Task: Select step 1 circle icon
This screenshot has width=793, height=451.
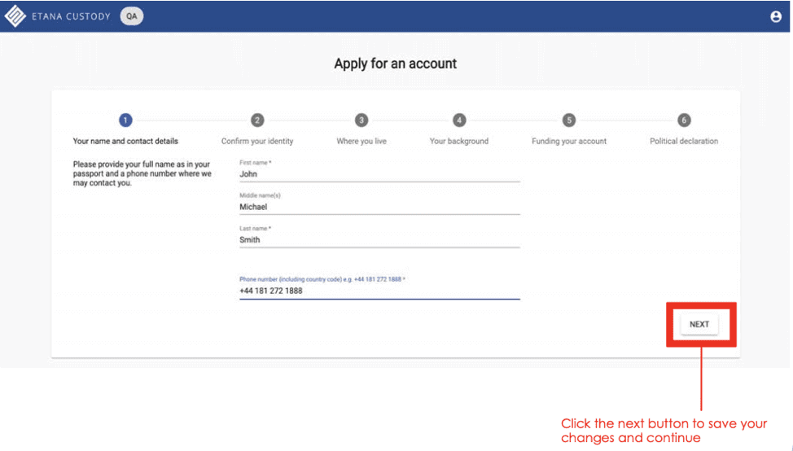Action: click(x=125, y=120)
